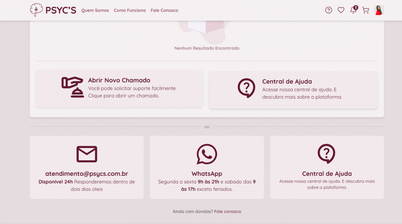Click the PSYC'S logo in header
402x224 pixels.
pos(53,10)
